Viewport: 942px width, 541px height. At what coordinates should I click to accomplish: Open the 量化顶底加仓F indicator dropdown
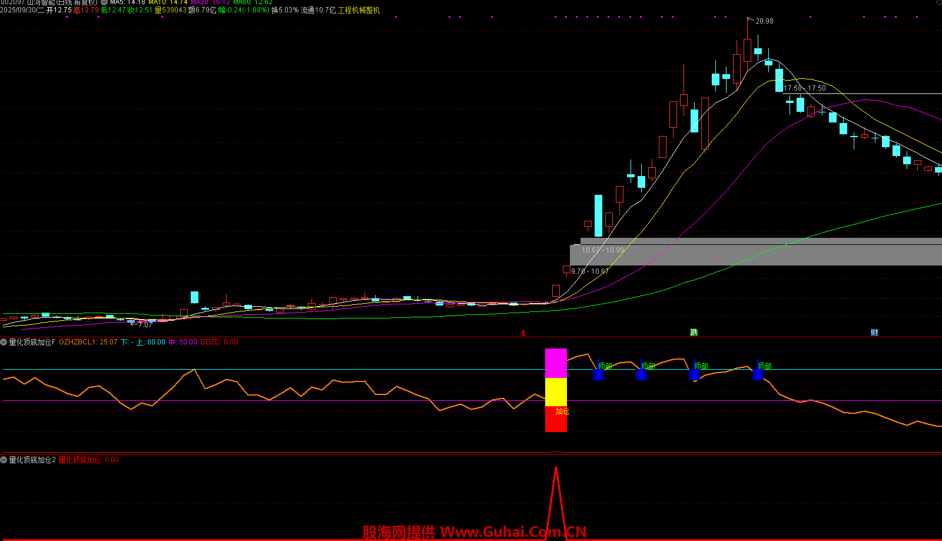(x=4, y=342)
